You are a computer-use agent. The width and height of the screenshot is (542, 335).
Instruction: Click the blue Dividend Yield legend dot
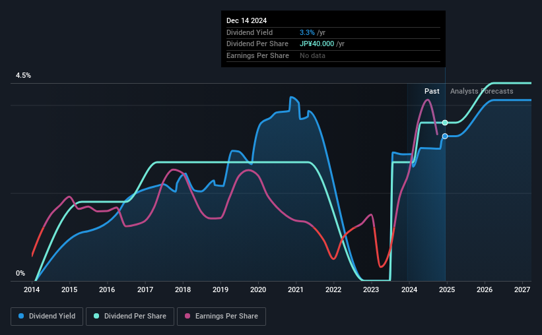(x=21, y=316)
